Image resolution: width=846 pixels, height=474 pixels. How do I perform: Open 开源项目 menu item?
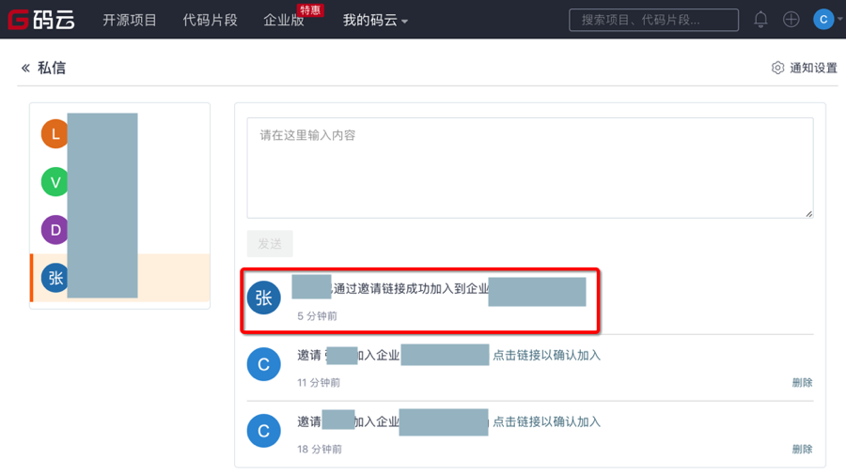click(130, 20)
